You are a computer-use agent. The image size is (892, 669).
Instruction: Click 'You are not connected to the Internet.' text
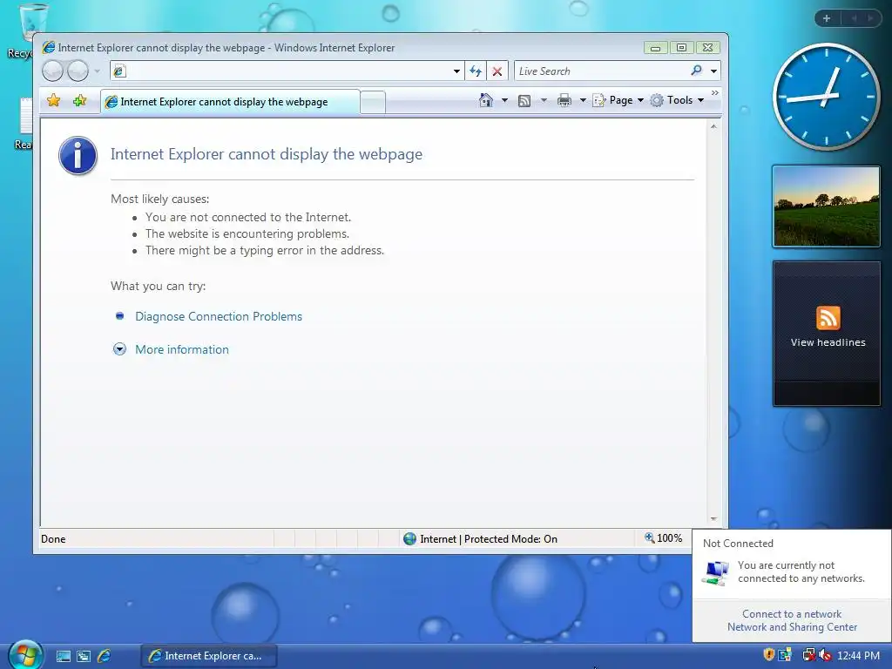[x=248, y=217]
